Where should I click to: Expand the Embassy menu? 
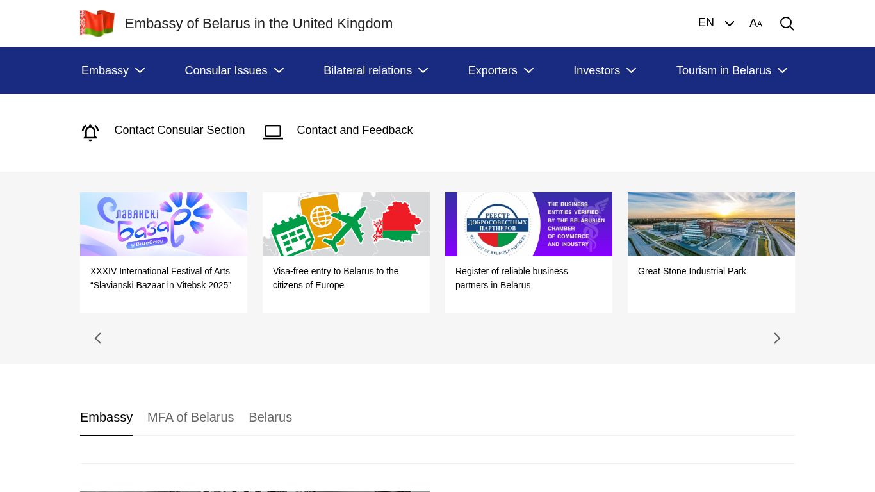click(x=113, y=70)
